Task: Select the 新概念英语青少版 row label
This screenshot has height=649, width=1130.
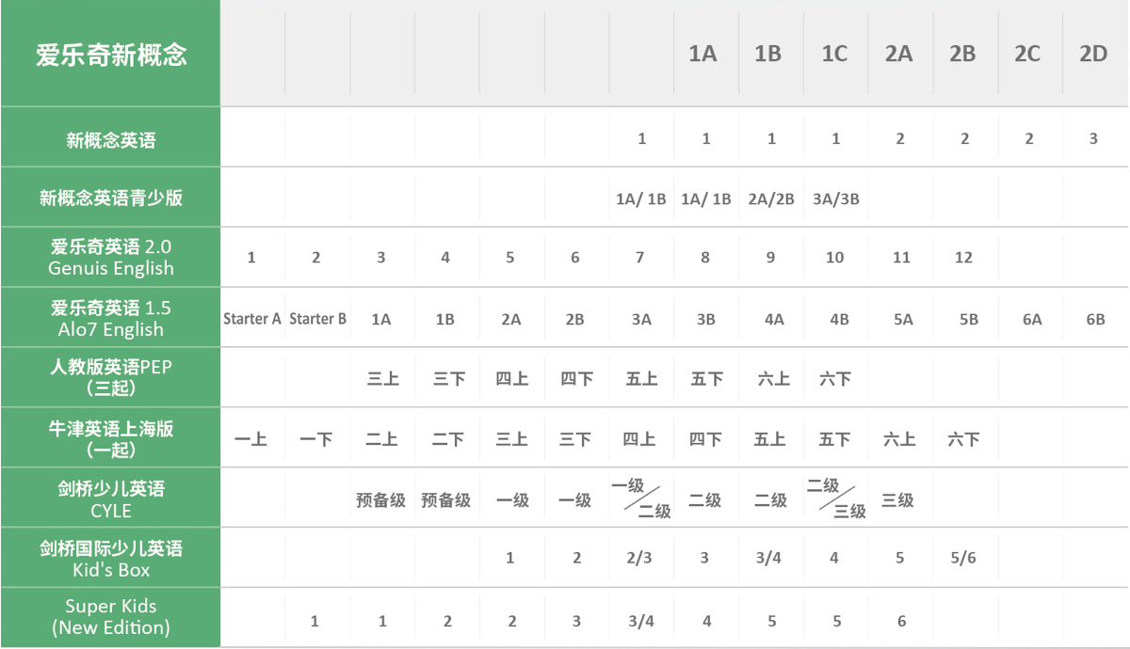Action: point(111,198)
